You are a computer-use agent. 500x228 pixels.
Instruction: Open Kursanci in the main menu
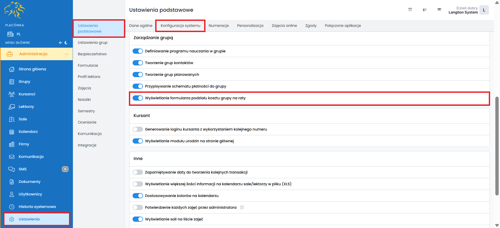click(x=27, y=94)
